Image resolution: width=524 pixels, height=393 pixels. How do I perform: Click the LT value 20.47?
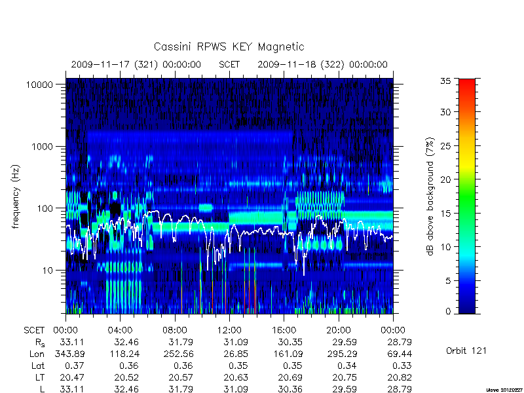pos(72,377)
